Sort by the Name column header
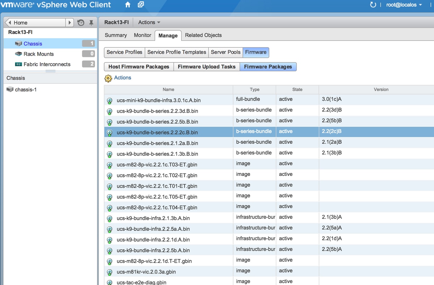 pos(169,90)
